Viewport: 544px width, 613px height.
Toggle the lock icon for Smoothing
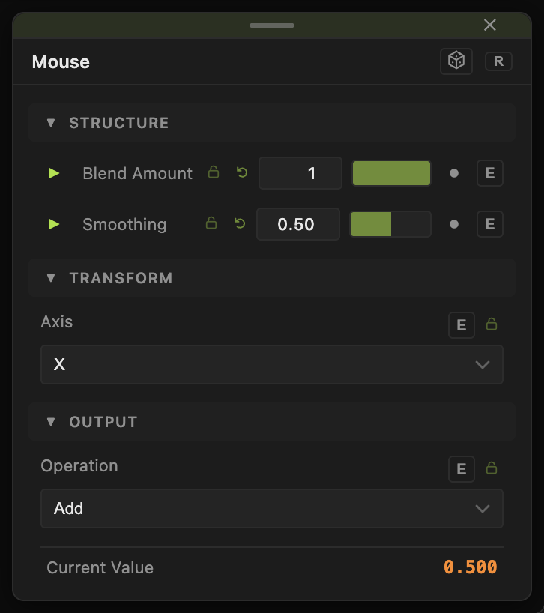click(x=211, y=223)
